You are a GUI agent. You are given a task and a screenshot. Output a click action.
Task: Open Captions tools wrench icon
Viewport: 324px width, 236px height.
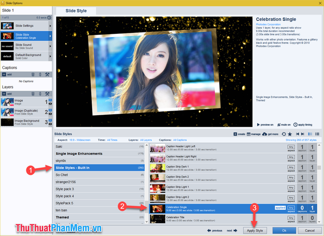click(47, 75)
